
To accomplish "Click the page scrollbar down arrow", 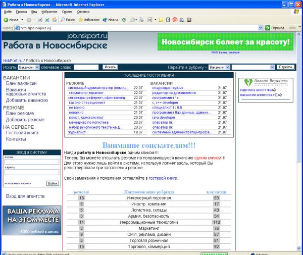I will (299, 248).
